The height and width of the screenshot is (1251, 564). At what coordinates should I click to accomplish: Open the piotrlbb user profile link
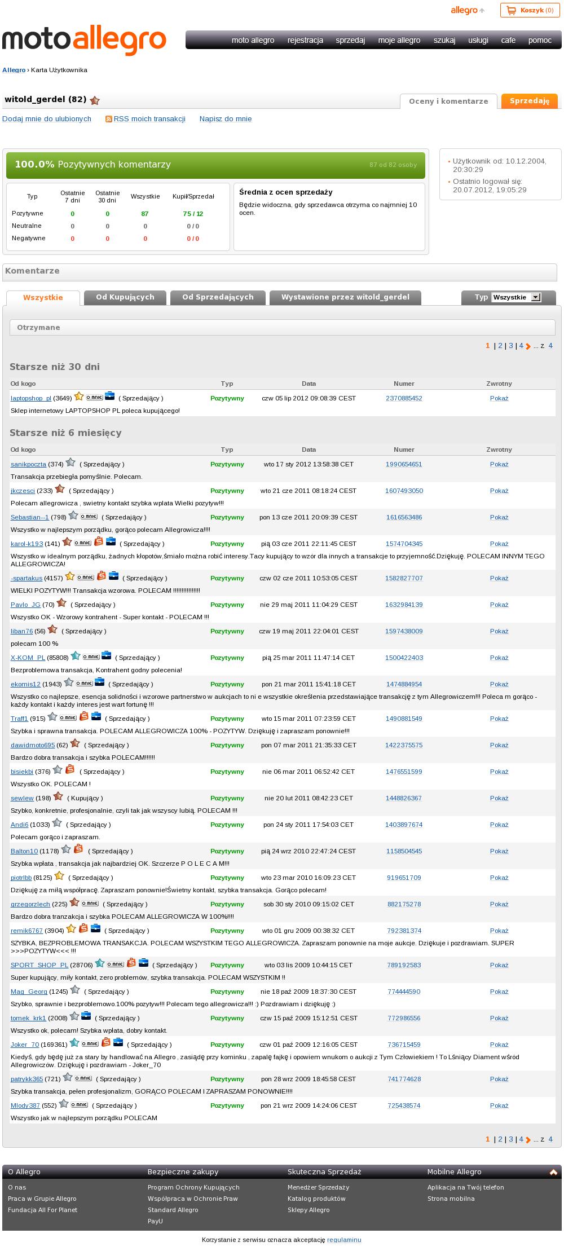click(21, 878)
